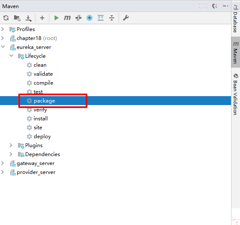Run Maven build with green play icon
Image resolution: width=240 pixels, height=225 pixels.
click(x=56, y=18)
